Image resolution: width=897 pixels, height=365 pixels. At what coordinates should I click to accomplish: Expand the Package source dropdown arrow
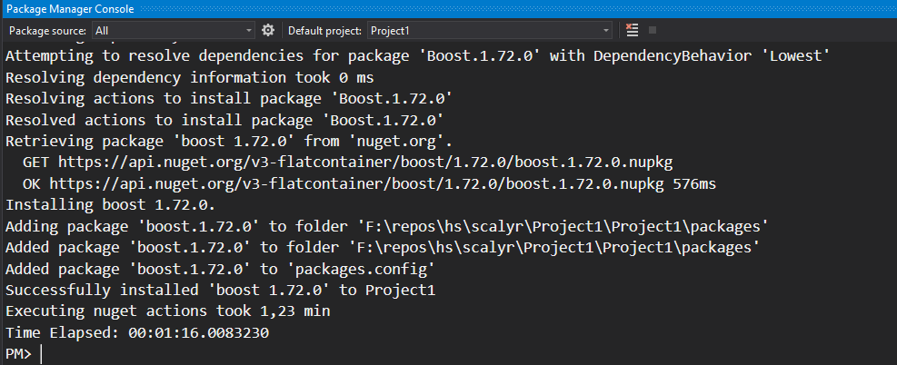pyautogui.click(x=246, y=31)
